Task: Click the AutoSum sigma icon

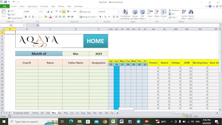Action: tap(170, 10)
